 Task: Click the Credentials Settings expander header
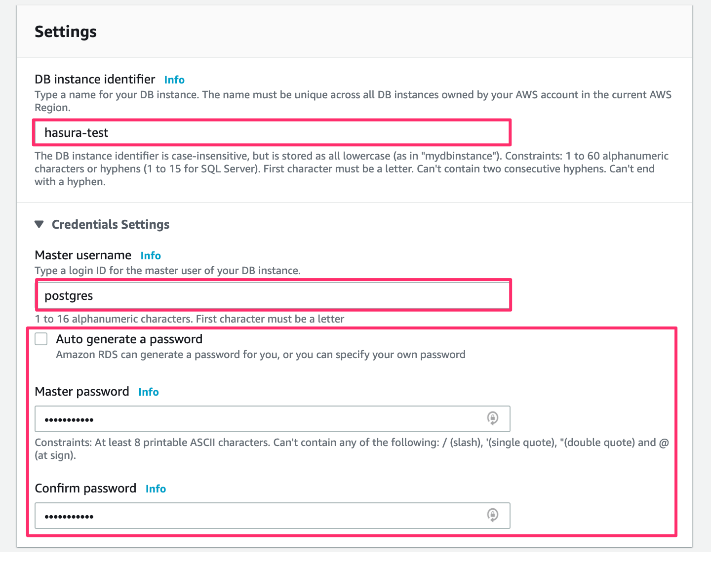coord(111,224)
